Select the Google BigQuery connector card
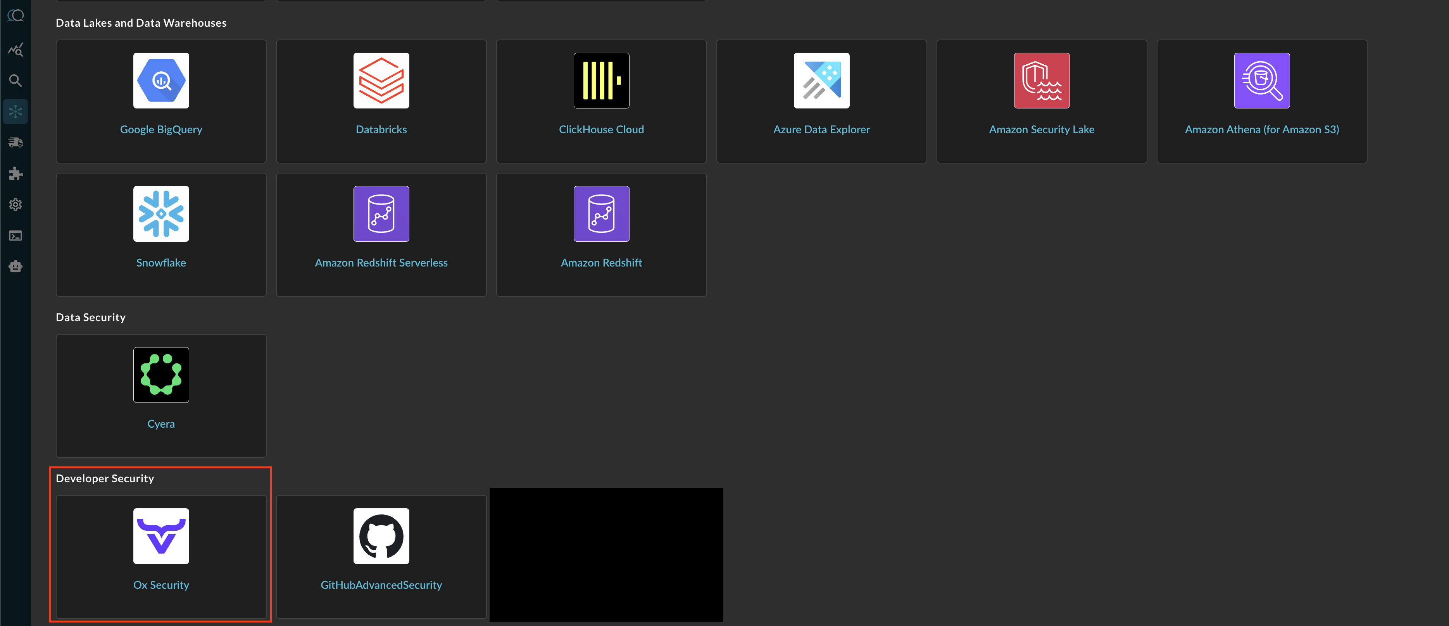 (x=161, y=102)
